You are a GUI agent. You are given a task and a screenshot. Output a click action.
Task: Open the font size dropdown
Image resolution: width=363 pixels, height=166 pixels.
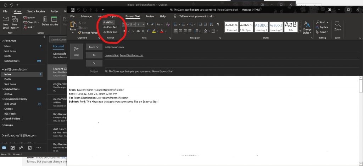coord(144,24)
